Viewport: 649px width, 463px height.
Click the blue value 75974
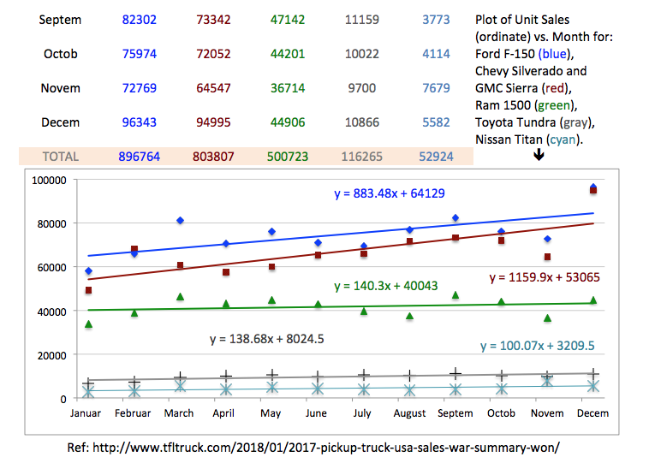pyautogui.click(x=139, y=54)
